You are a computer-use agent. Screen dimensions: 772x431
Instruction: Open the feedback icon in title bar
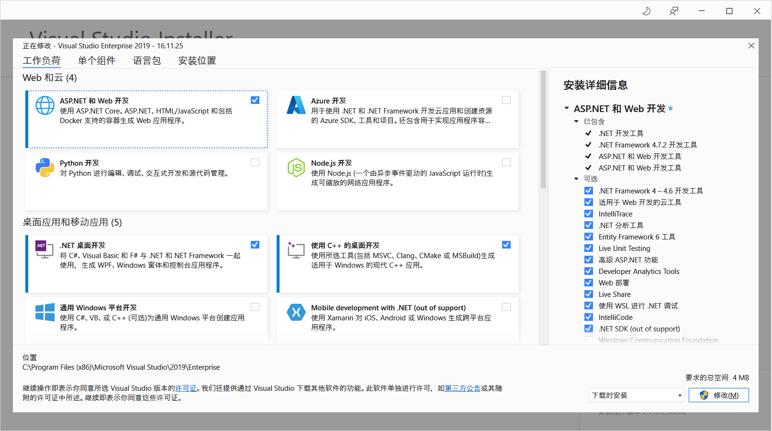[x=674, y=11]
